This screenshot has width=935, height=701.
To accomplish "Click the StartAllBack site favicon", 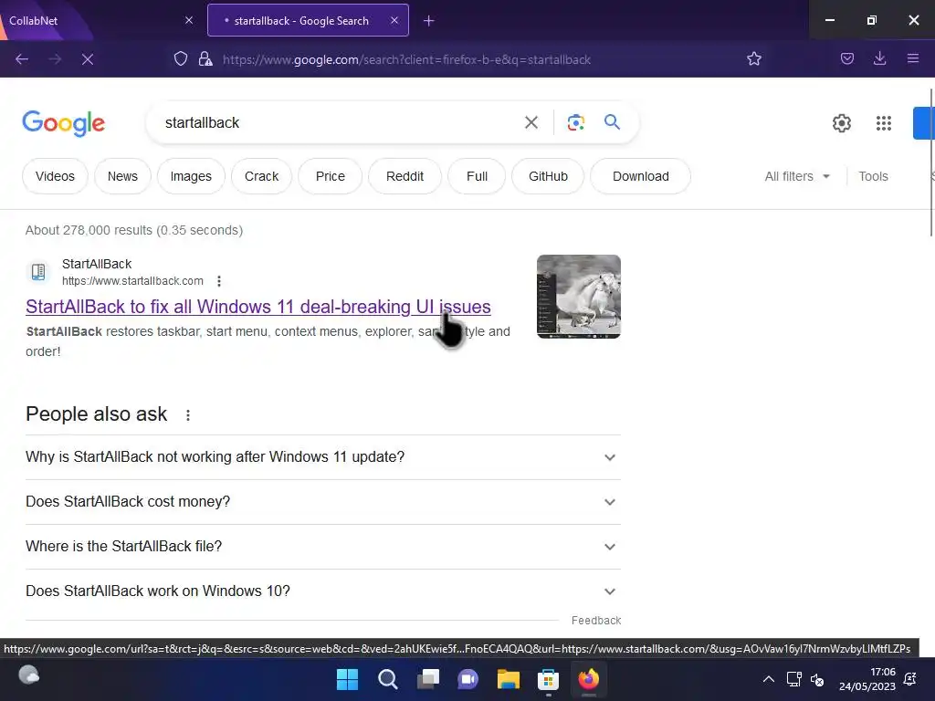I will (x=38, y=272).
